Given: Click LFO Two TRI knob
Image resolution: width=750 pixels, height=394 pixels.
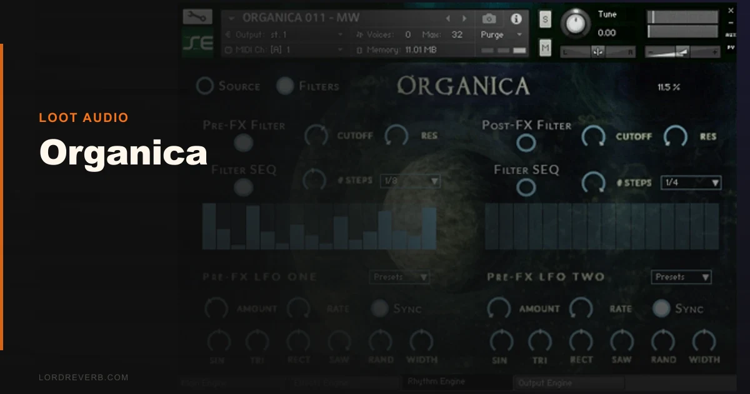Looking at the screenshot, I should [540, 341].
